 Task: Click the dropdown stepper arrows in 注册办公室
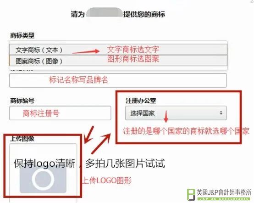(221, 113)
